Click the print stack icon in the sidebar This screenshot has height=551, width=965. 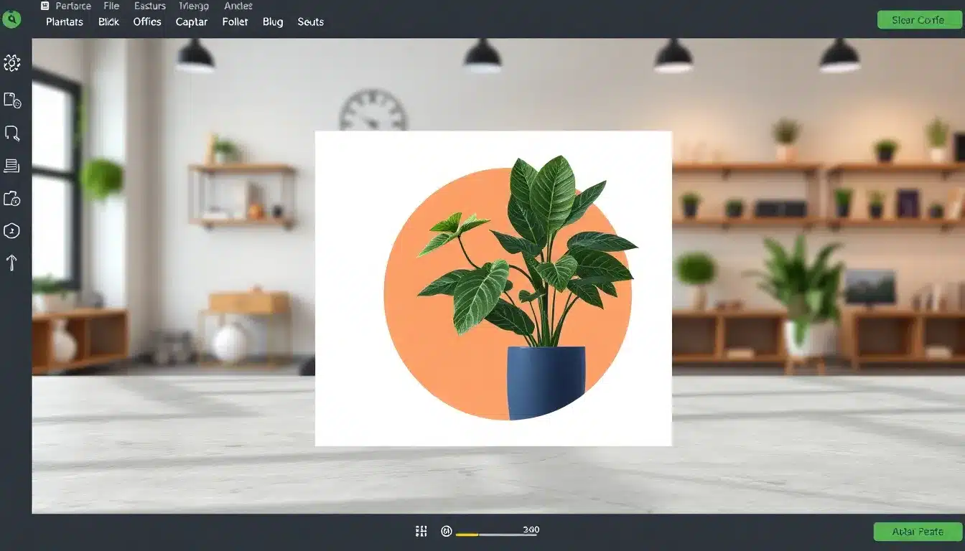12,165
